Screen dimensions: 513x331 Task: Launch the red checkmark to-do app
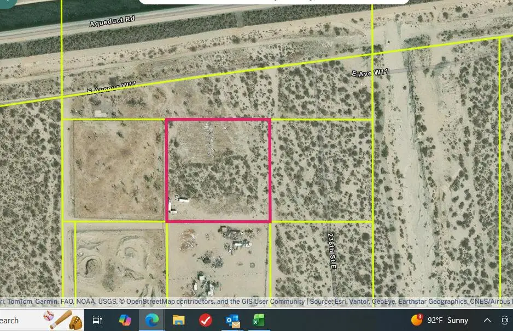pos(205,321)
